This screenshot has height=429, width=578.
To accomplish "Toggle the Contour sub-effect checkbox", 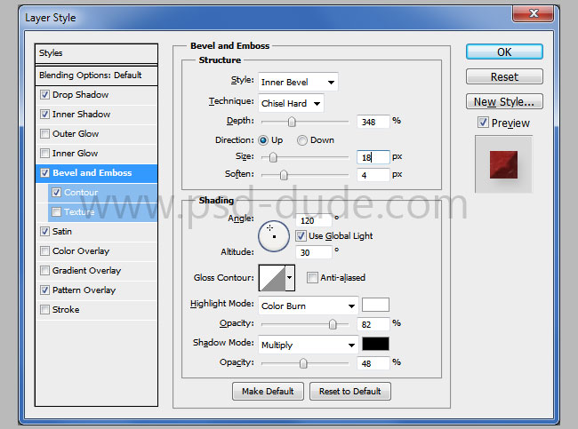I will [x=56, y=192].
